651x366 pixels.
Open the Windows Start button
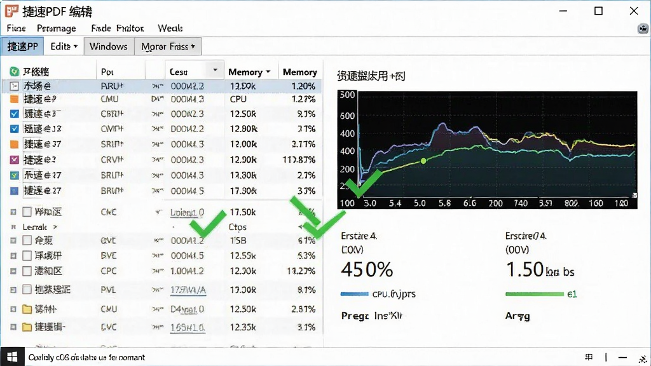[12, 357]
